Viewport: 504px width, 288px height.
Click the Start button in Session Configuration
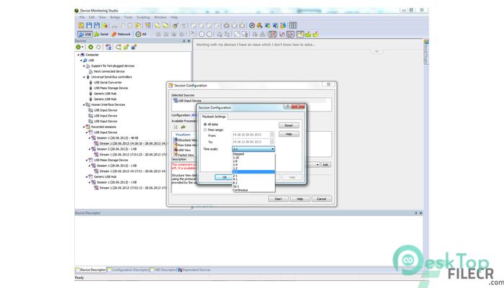279,199
